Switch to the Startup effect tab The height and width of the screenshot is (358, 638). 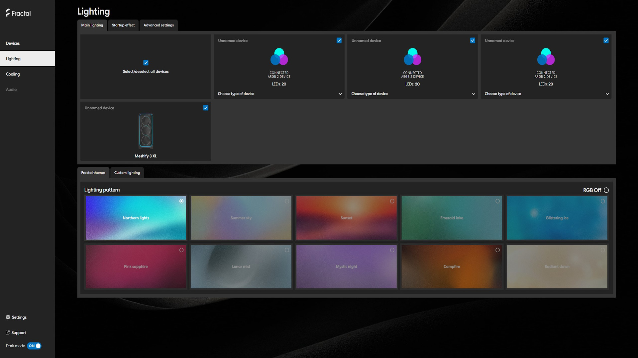click(x=123, y=25)
